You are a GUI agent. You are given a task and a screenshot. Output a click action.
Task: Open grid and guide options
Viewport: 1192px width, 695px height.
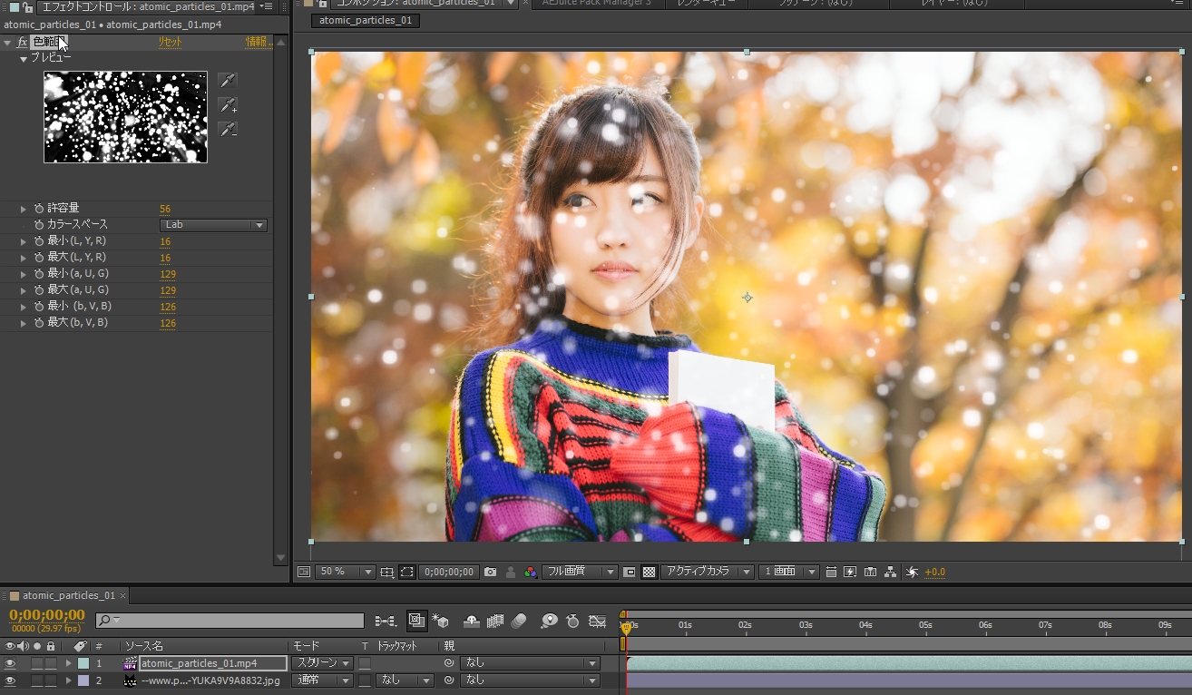(x=387, y=573)
